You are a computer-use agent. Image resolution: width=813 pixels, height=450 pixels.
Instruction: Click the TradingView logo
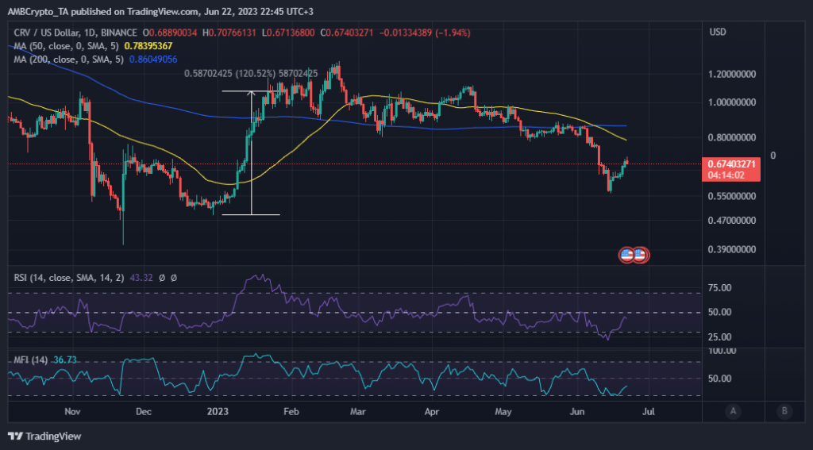[45, 436]
